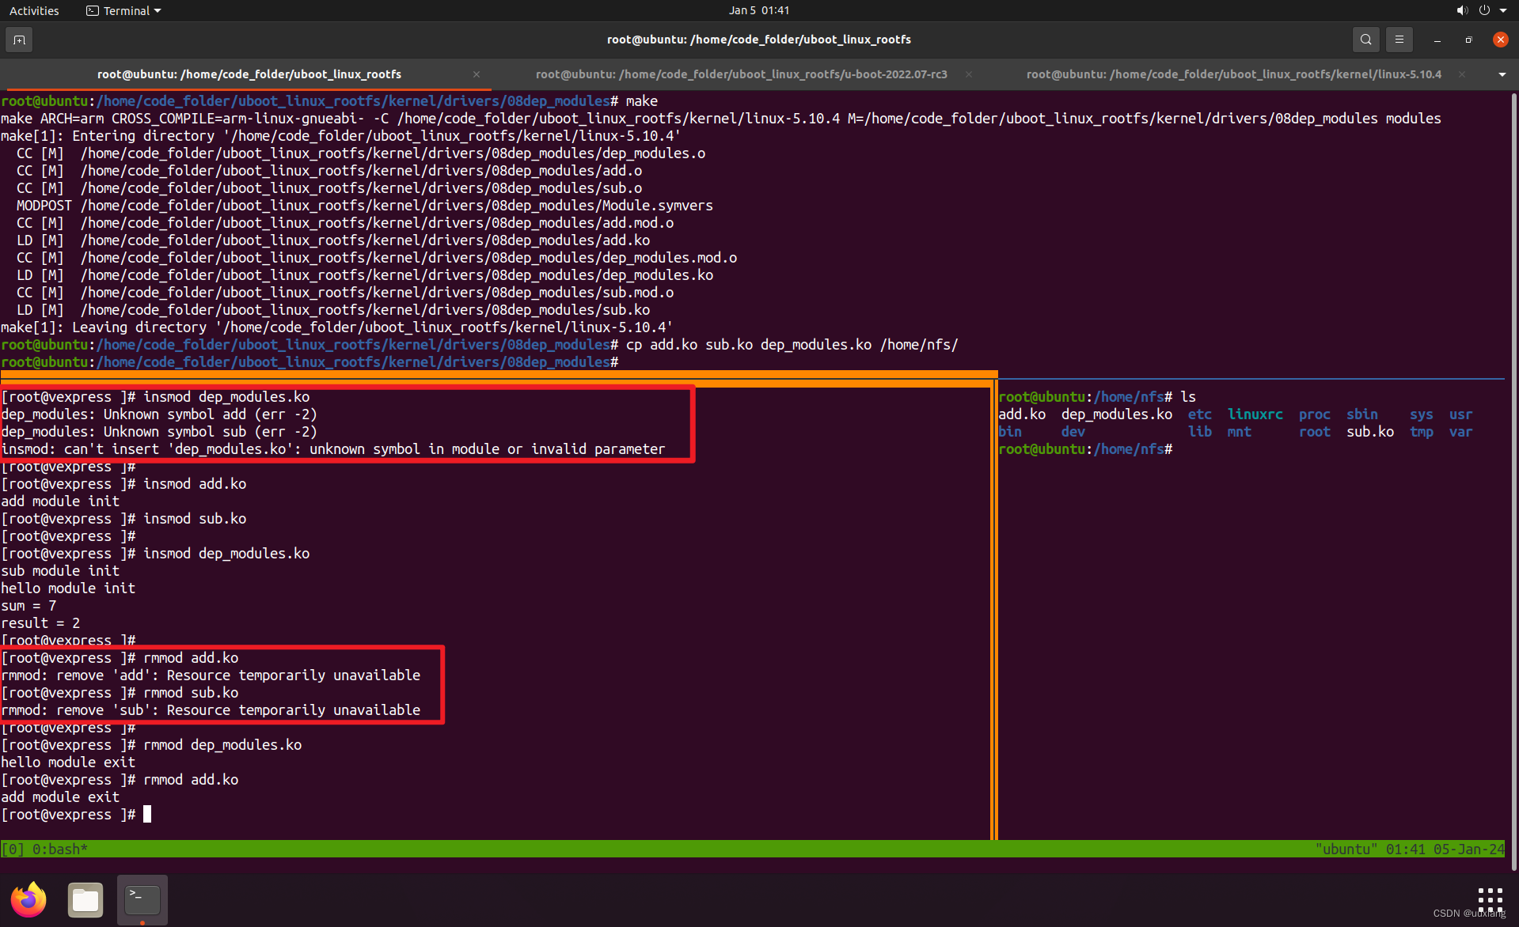Viewport: 1519px width, 927px height.
Task: Click Activities in the top bar
Action: [x=34, y=10]
